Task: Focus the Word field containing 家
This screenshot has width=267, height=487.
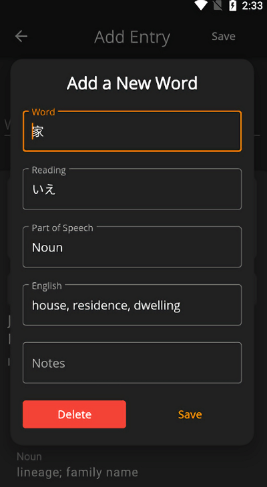Action: point(132,131)
